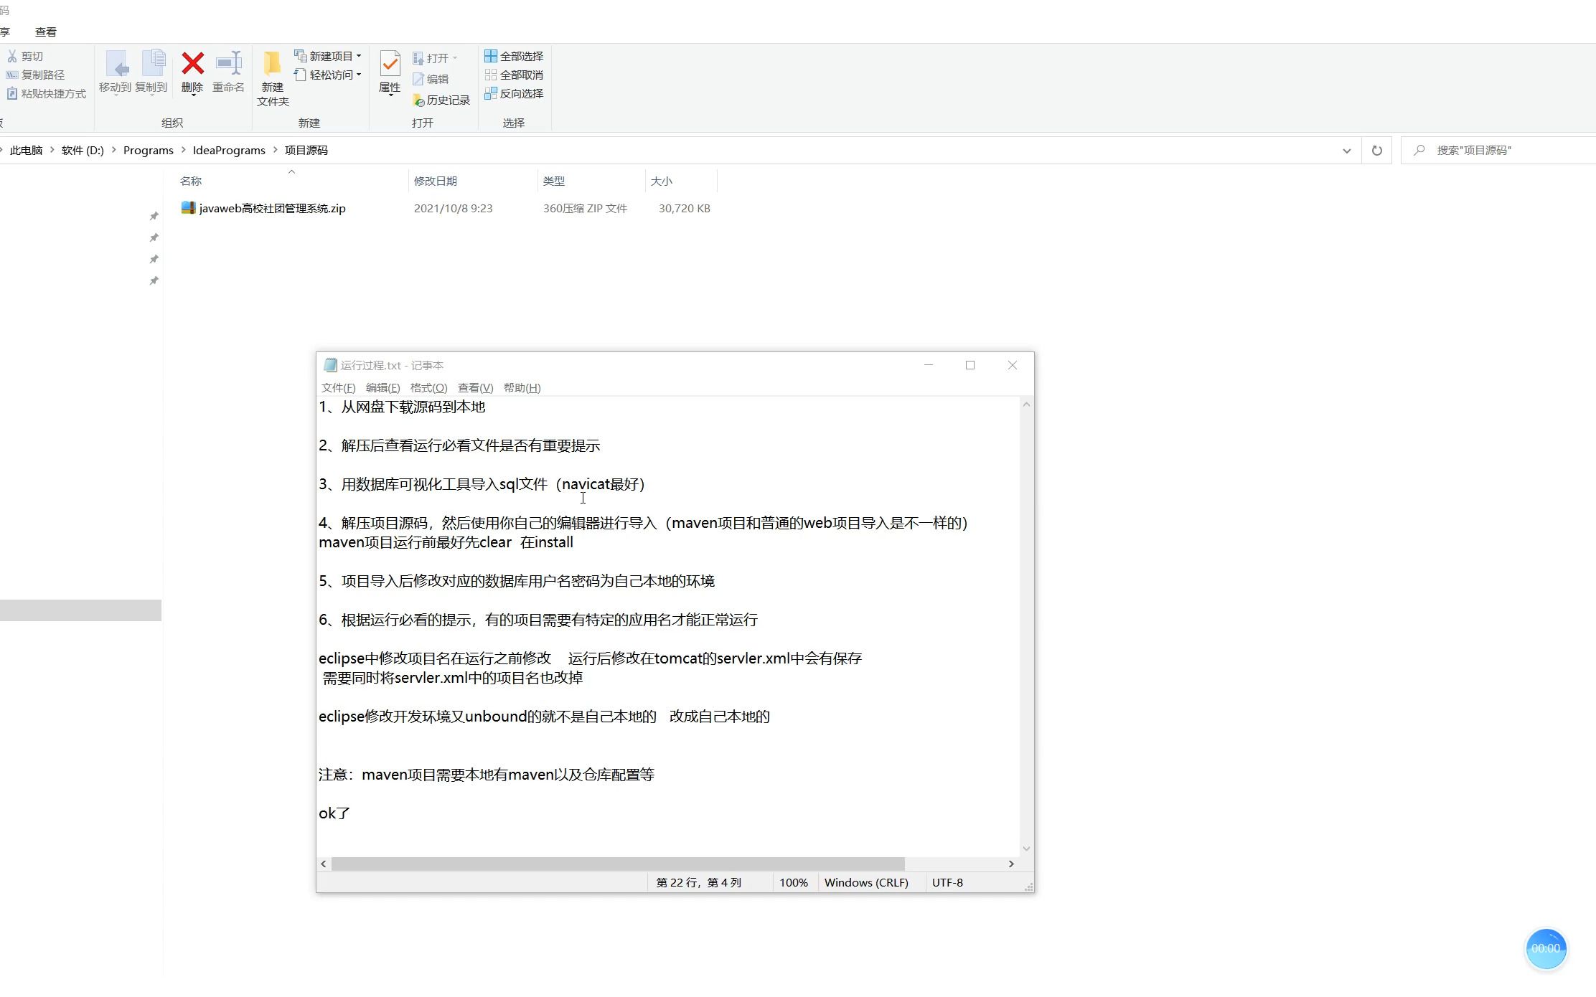Click the 100% zoom status in Notepad
Viewport: 1596px width, 997px height.
[x=794, y=882]
